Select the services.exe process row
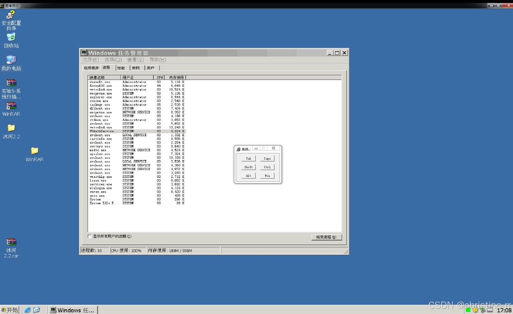The width and height of the screenshot is (513, 314). click(137, 184)
